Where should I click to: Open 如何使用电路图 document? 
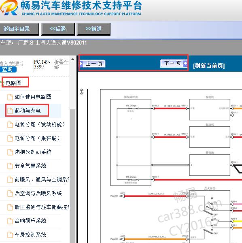coord(33,97)
